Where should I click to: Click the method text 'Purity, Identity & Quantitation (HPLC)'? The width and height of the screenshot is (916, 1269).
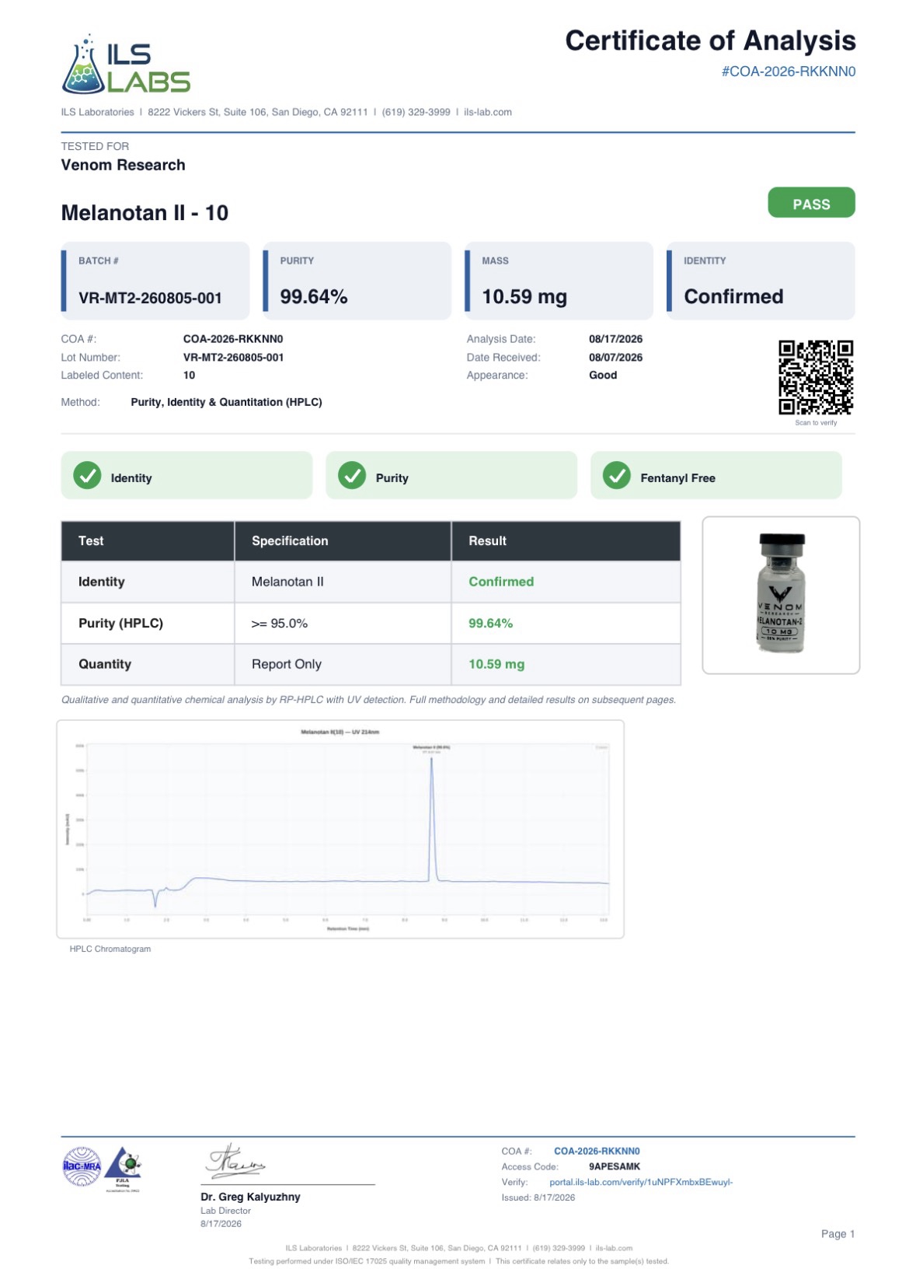(226, 402)
